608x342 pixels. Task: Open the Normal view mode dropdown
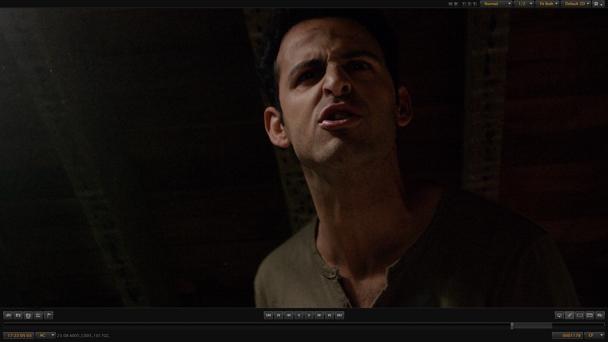[x=496, y=4]
